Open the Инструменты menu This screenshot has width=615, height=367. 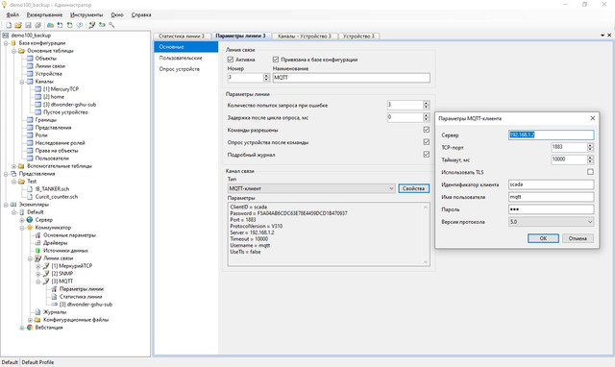pyautogui.click(x=86, y=15)
